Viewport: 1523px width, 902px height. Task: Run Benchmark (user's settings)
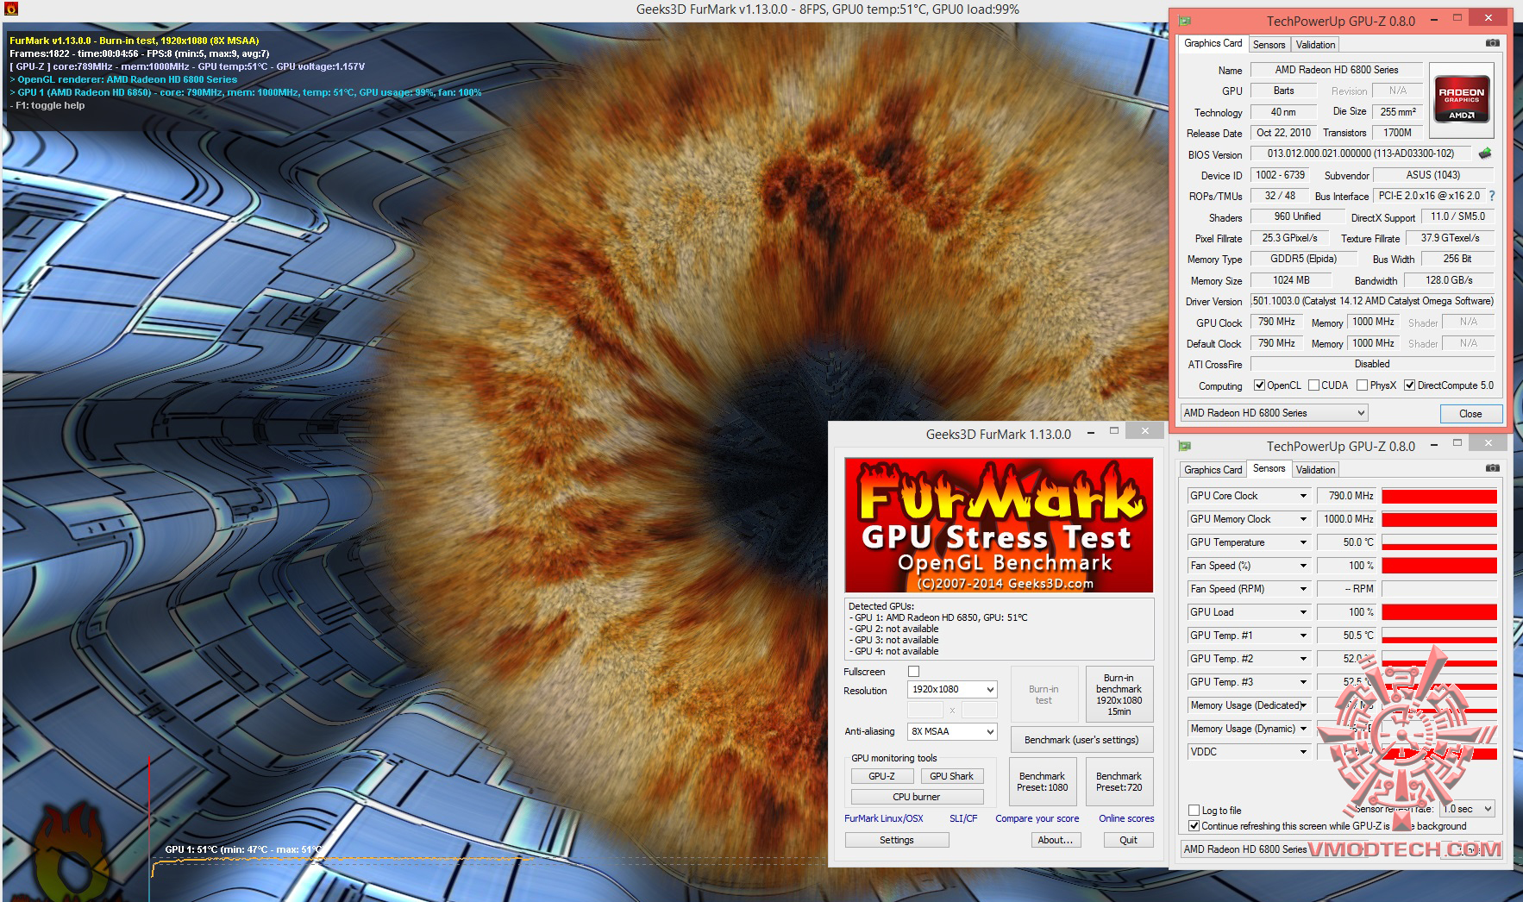click(1081, 740)
